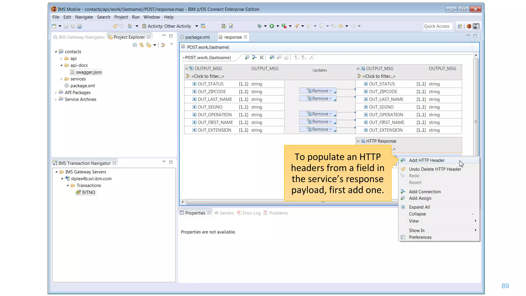Switch to the Problems tab
526x296 pixels.
click(276, 213)
